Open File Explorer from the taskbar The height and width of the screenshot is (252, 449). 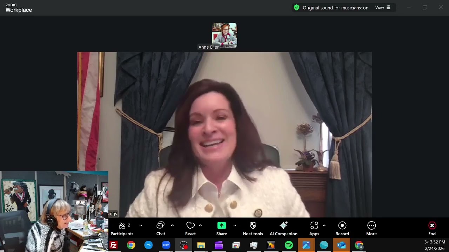(x=201, y=245)
